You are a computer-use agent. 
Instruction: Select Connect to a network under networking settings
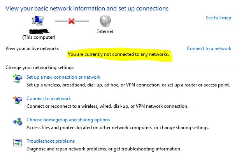click(49, 98)
